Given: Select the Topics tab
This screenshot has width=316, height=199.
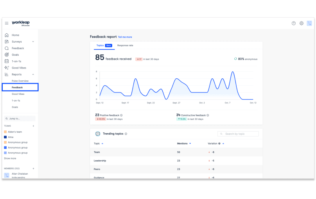Looking at the screenshot, I should 101,45.
